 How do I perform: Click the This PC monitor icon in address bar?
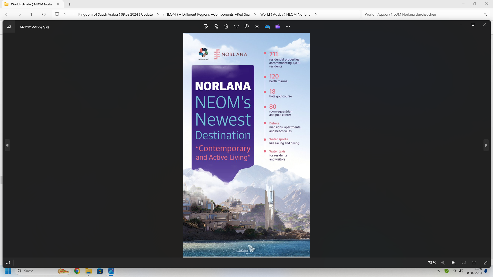(x=57, y=14)
